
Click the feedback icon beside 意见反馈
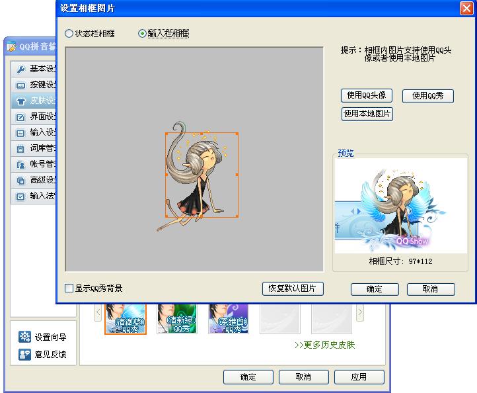point(24,355)
